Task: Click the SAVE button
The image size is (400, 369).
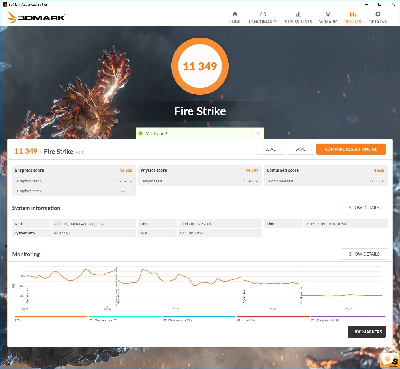Action: pos(300,149)
